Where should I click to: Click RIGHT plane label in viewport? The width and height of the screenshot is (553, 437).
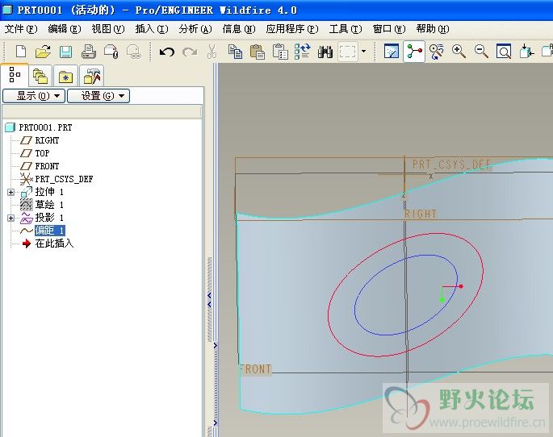pos(421,214)
